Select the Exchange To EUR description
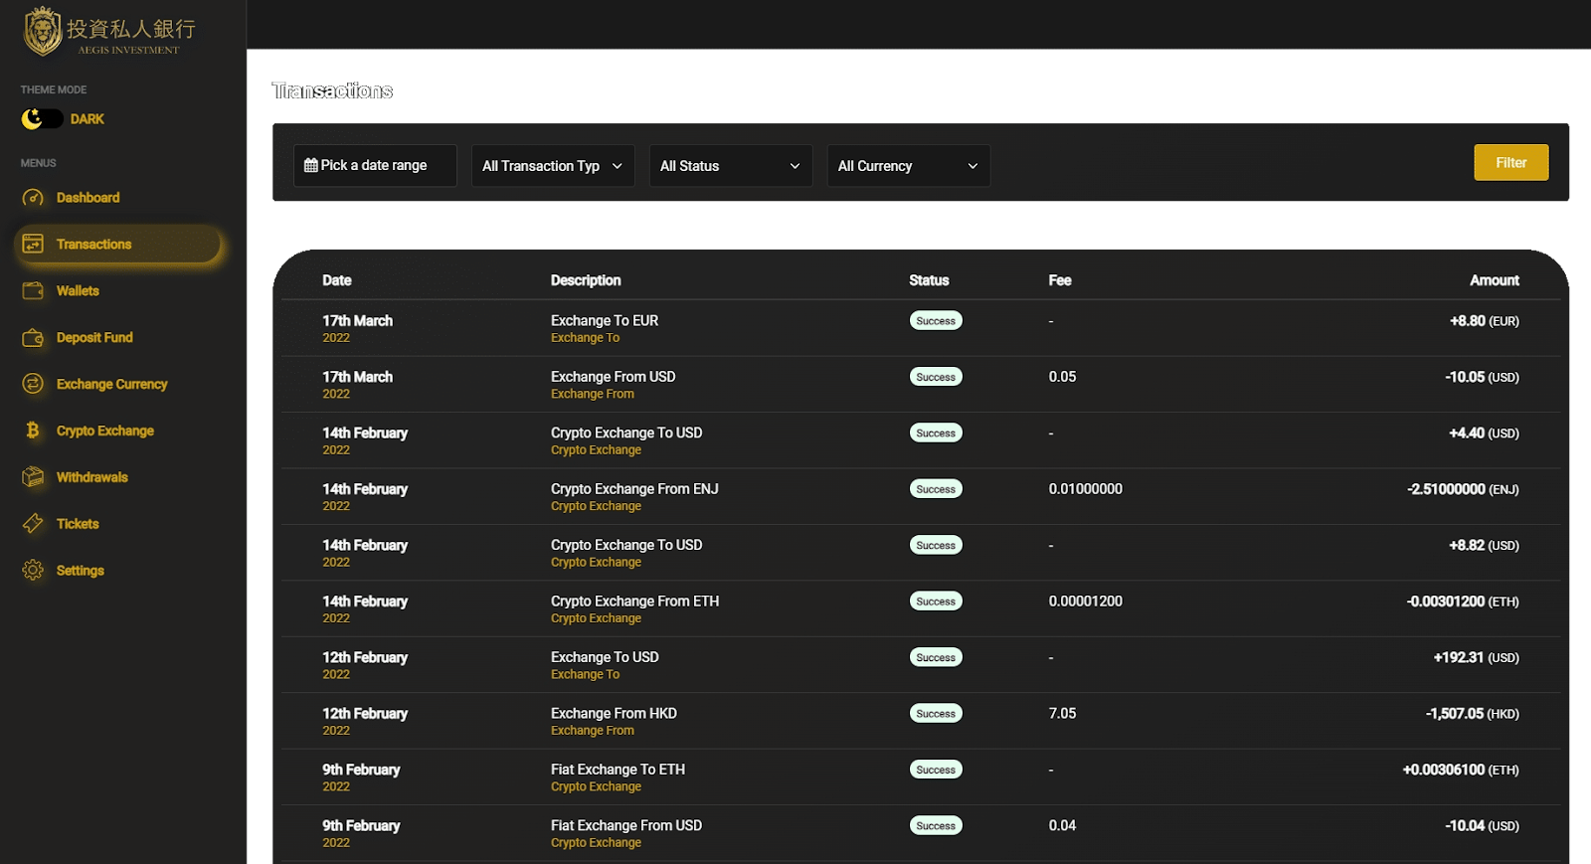1591x864 pixels. pos(605,320)
